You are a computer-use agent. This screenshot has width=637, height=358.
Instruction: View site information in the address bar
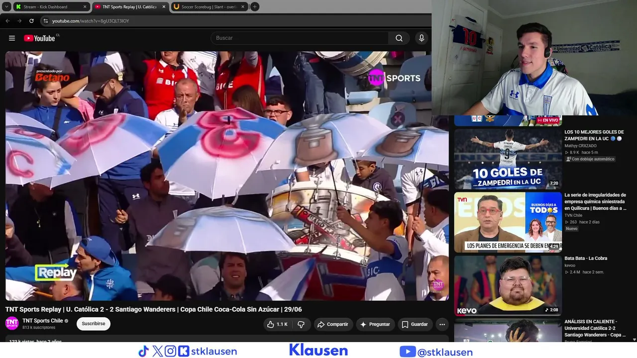(45, 21)
